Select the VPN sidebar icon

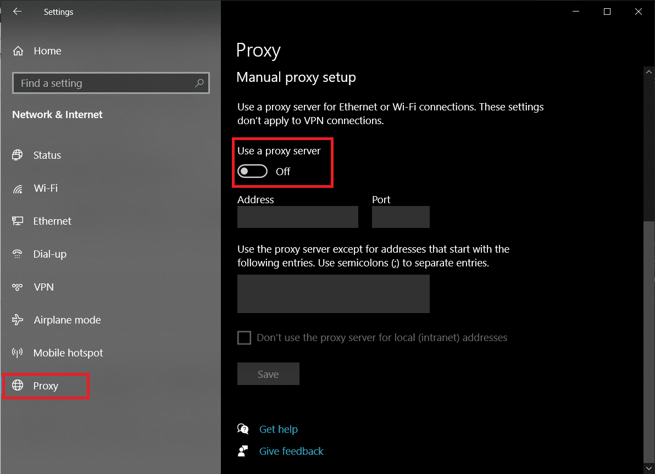point(18,287)
